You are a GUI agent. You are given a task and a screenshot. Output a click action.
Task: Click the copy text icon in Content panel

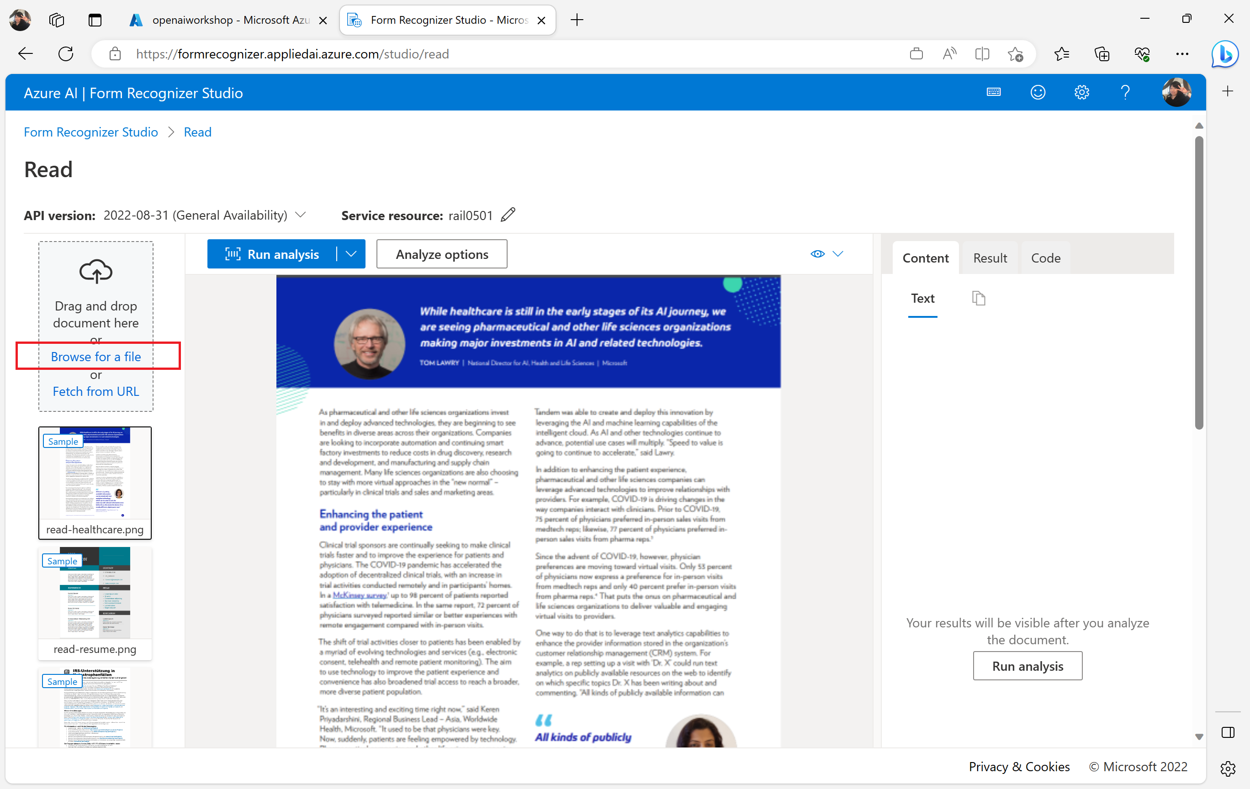pyautogui.click(x=978, y=298)
